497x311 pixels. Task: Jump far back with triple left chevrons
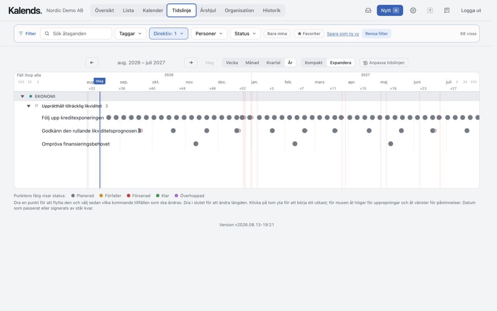pos(21,82)
